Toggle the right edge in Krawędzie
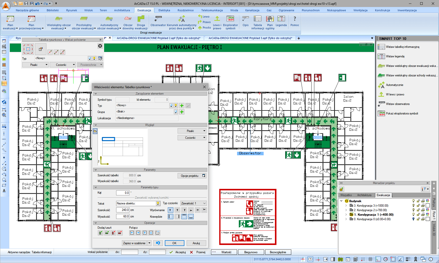The image size is (439, 263). click(x=177, y=216)
